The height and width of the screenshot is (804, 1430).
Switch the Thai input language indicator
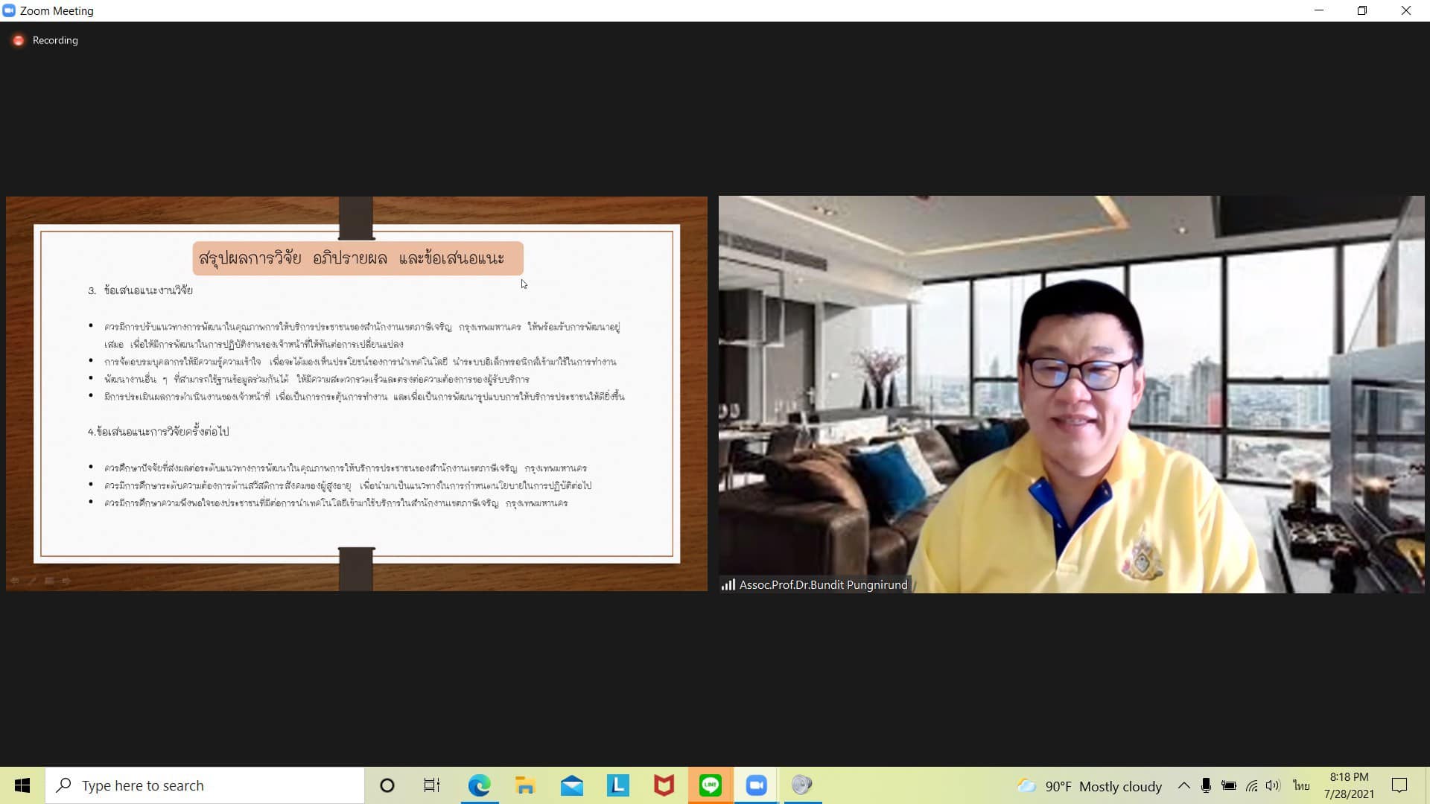[1301, 785]
